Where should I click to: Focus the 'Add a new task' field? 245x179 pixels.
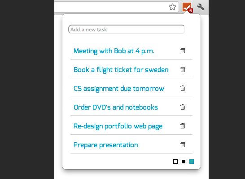point(127,29)
